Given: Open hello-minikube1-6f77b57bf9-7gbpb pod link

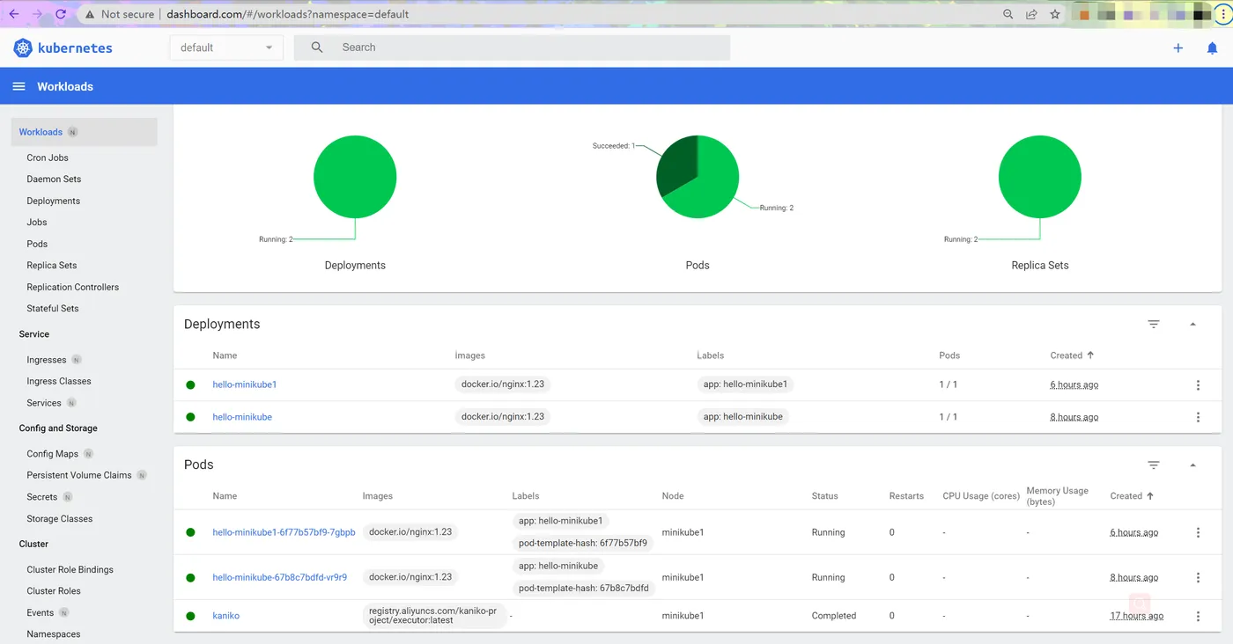Looking at the screenshot, I should [284, 532].
